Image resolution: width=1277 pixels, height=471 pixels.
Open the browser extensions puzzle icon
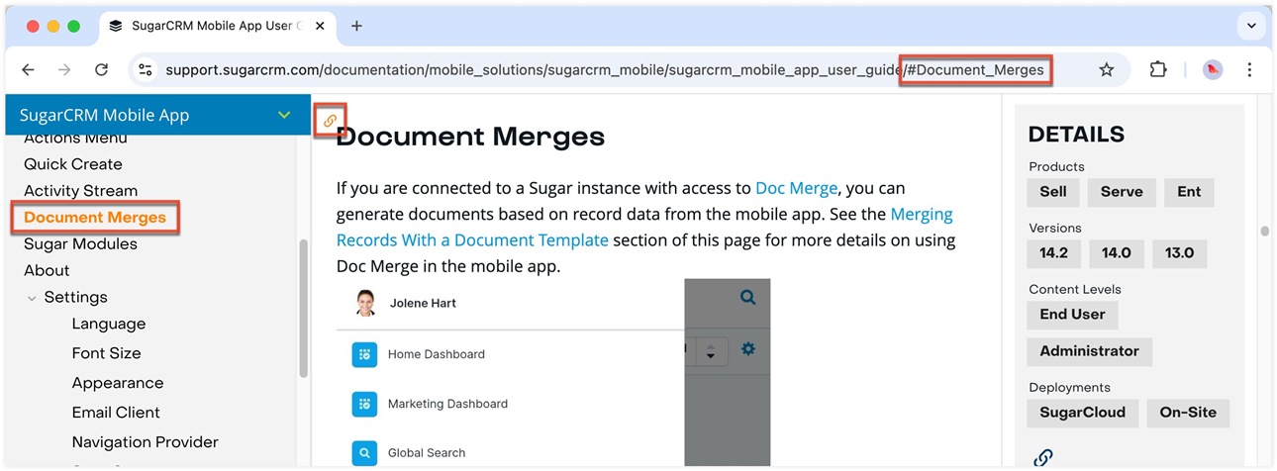click(1158, 70)
